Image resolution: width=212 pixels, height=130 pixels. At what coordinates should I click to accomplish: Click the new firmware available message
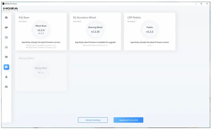click(x=95, y=42)
